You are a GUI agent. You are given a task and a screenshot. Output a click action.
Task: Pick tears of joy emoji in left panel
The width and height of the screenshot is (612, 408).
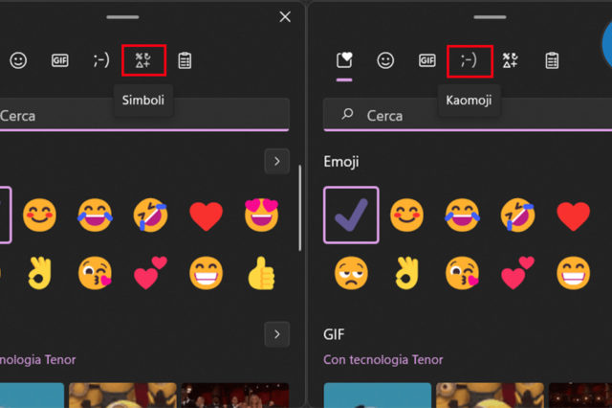click(95, 215)
